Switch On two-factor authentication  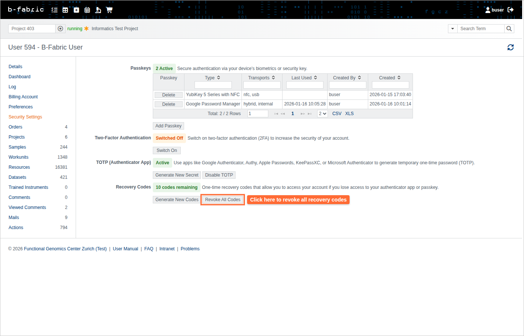167,150
